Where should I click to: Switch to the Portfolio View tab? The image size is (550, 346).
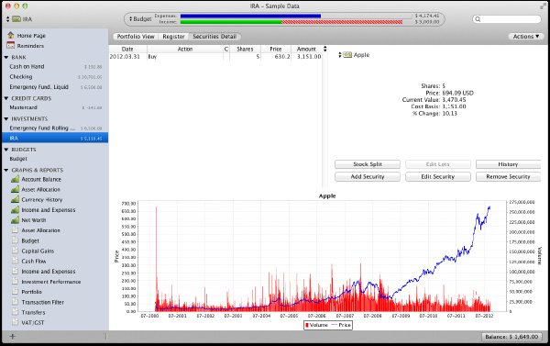(136, 37)
